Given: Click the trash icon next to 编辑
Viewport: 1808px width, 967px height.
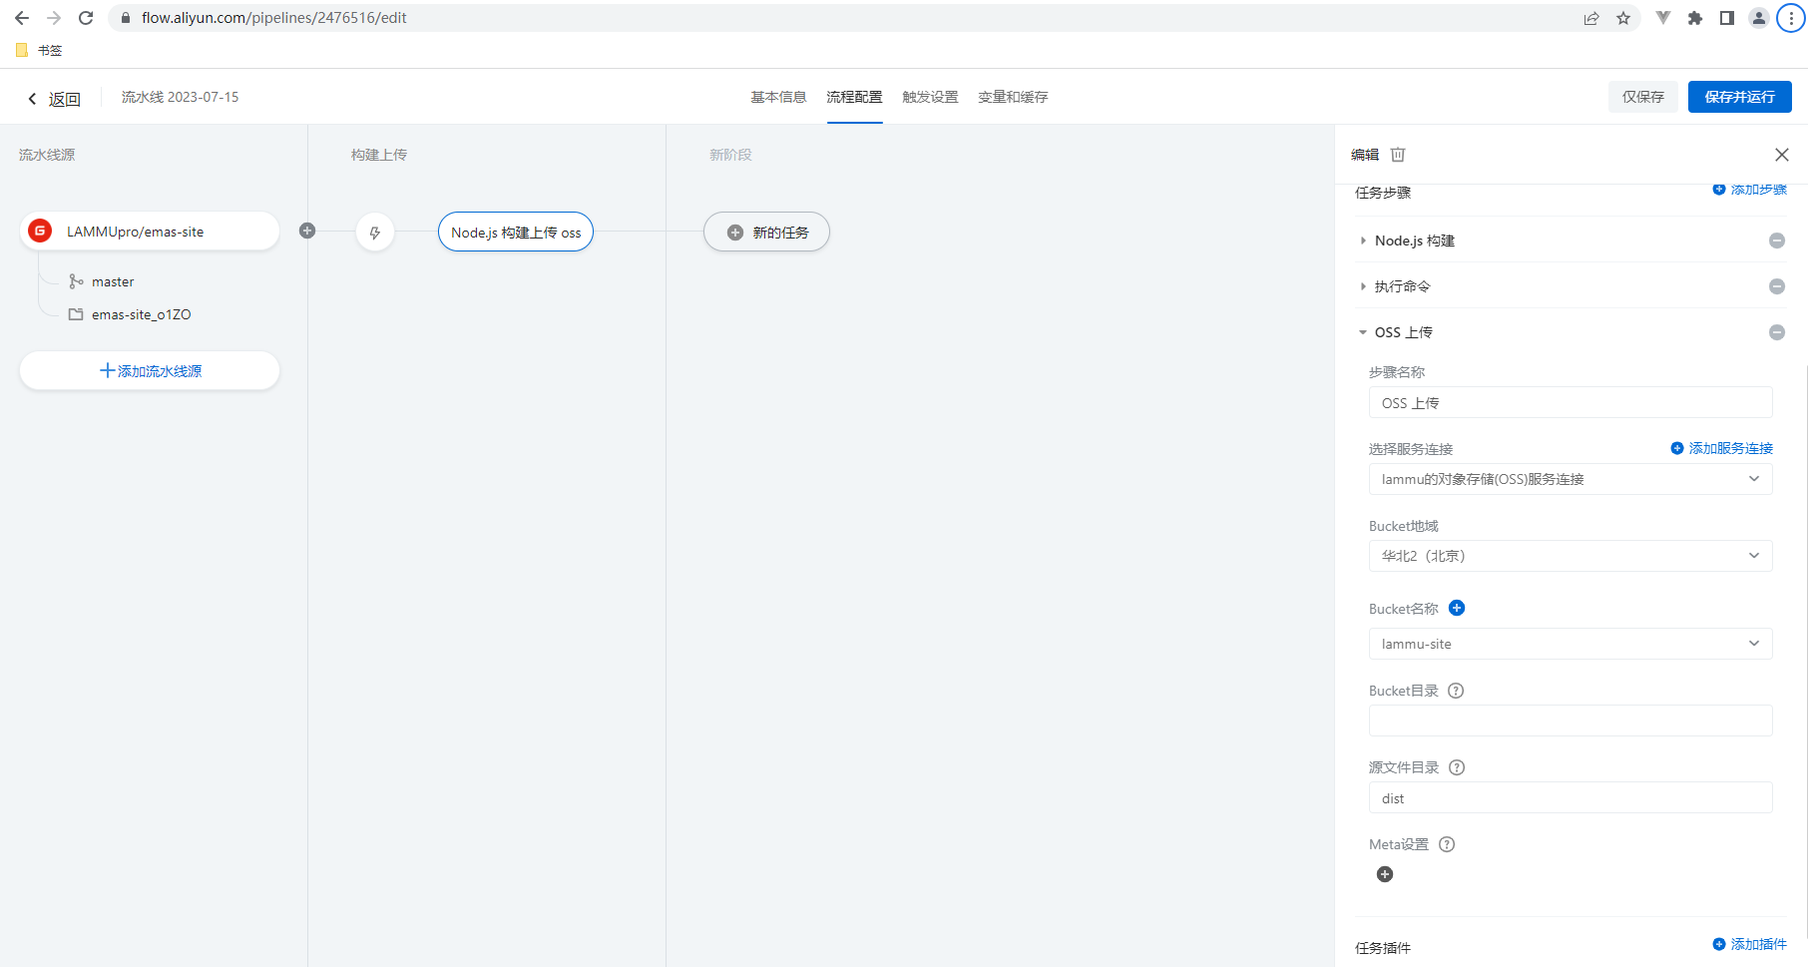Looking at the screenshot, I should coord(1398,155).
